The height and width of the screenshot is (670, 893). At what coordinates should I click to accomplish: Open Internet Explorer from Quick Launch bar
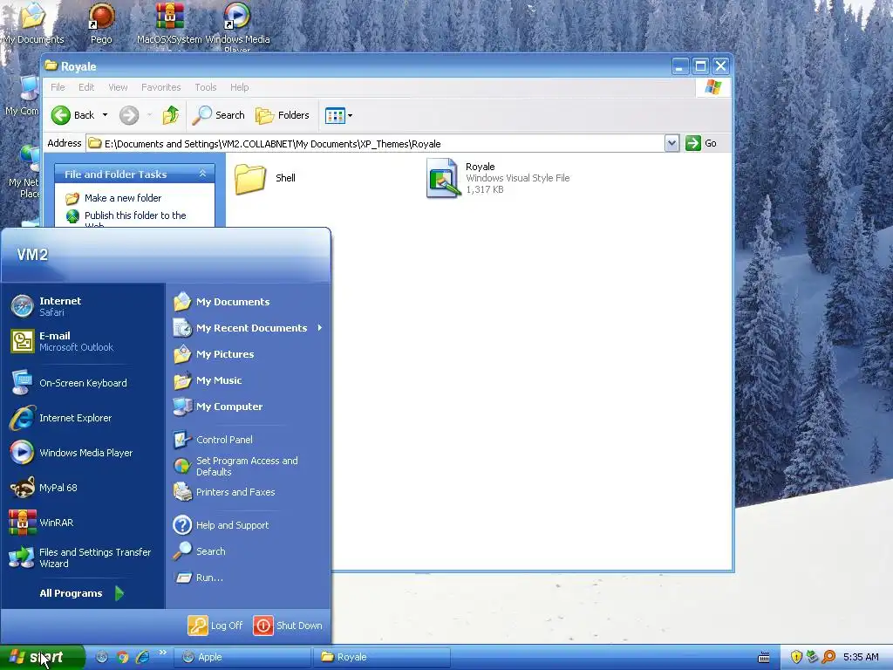coord(143,657)
